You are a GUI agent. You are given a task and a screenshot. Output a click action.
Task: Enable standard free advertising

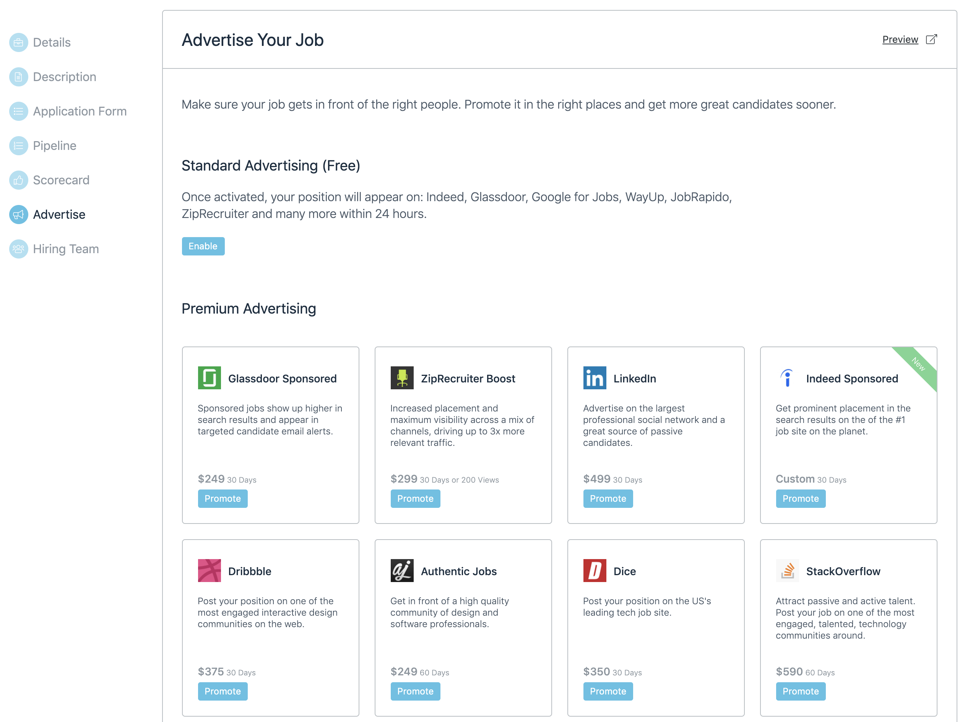point(203,246)
